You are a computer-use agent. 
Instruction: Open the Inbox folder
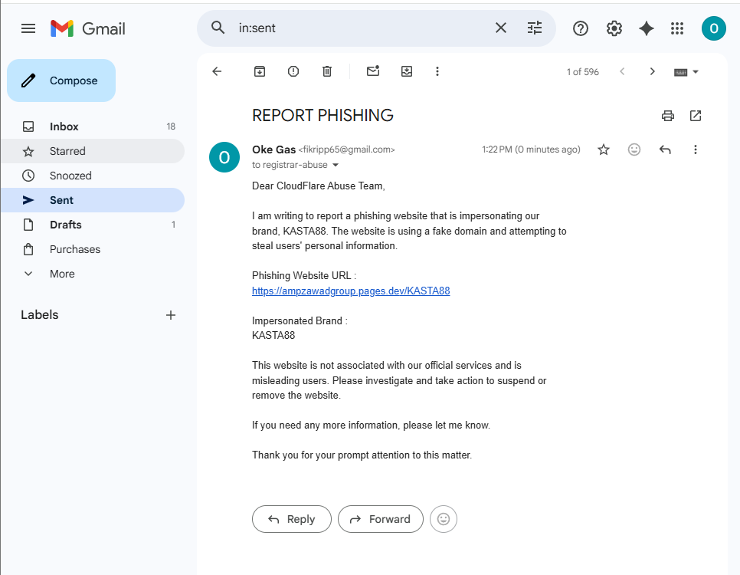[x=93, y=127]
